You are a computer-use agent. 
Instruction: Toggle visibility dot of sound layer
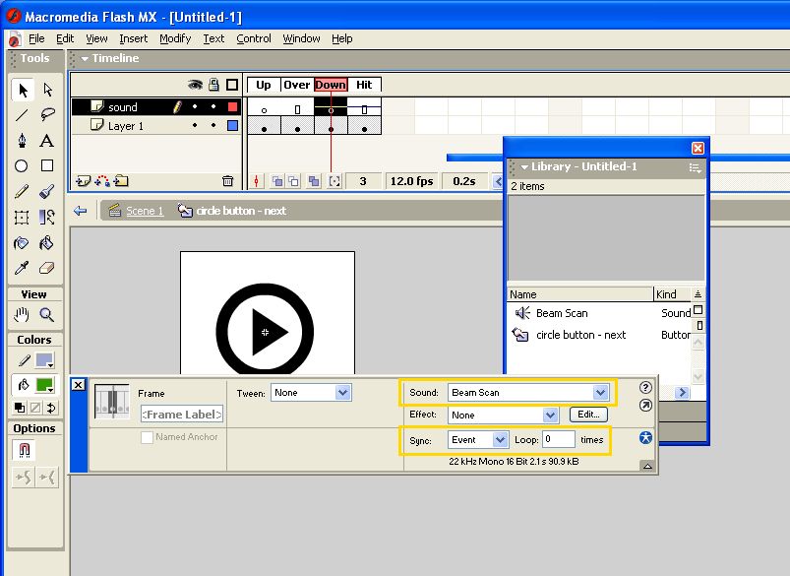195,106
